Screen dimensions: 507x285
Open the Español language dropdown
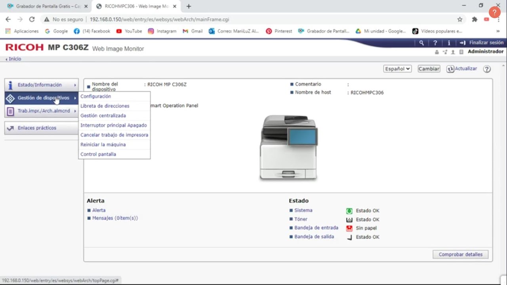point(397,69)
